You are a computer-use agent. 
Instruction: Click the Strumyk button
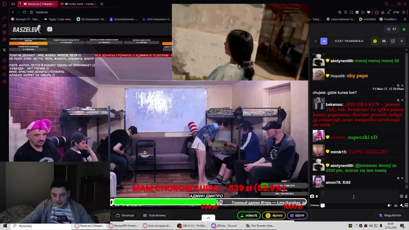(125, 215)
